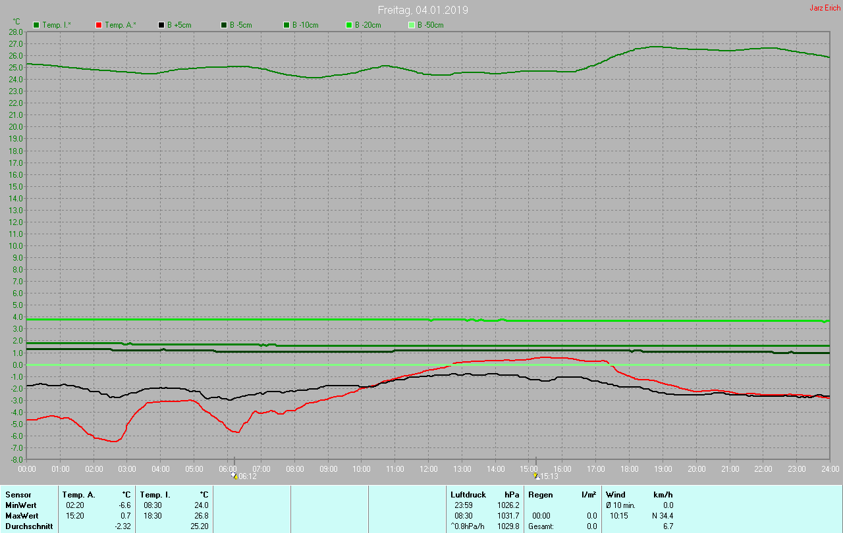Click the sunrise marker icon at 06:12
Viewport: 843px width, 533px height.
coord(234,476)
